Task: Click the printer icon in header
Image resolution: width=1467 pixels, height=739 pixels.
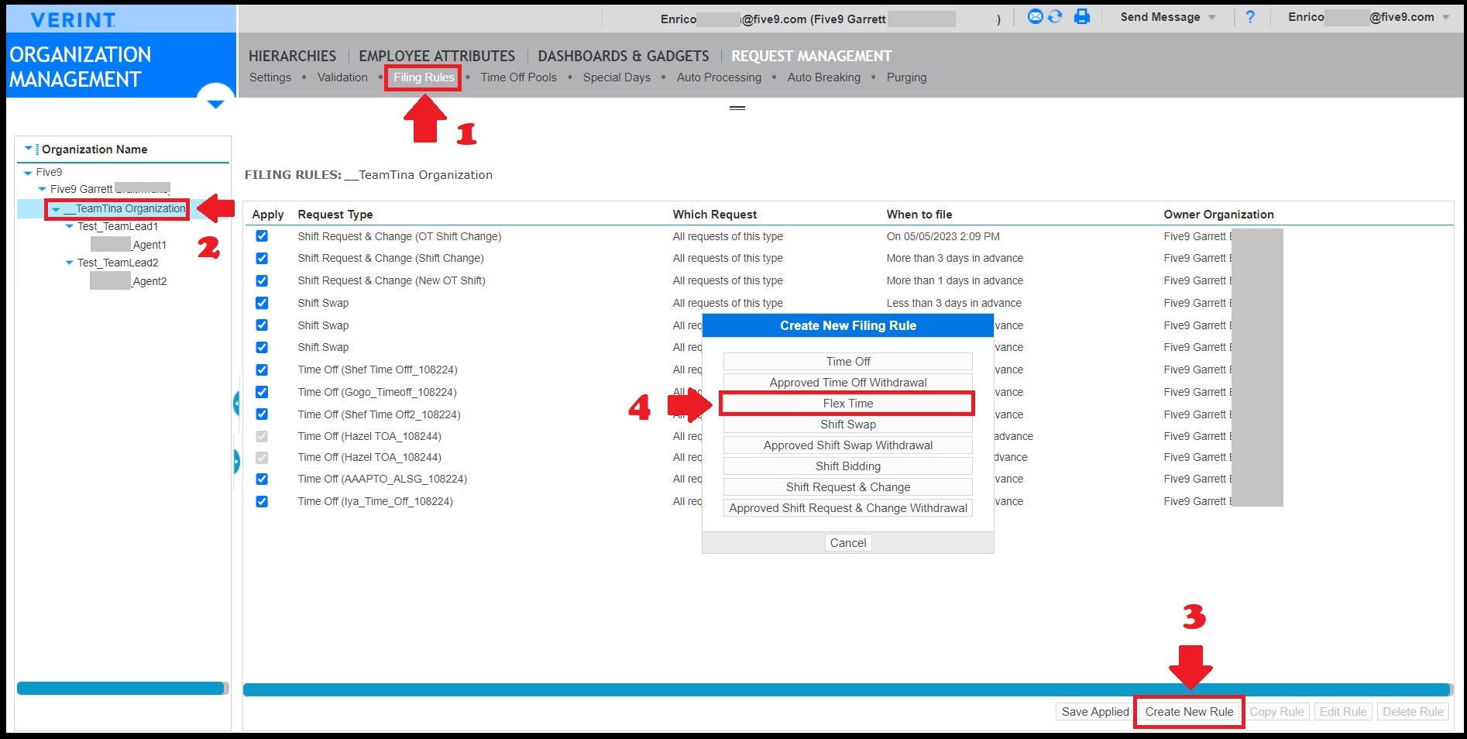Action: point(1082,16)
